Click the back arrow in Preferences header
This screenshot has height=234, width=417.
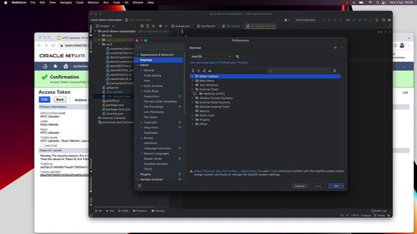point(336,47)
